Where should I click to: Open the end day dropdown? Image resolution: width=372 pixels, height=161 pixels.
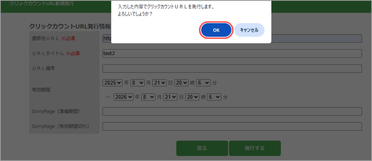tap(170, 97)
